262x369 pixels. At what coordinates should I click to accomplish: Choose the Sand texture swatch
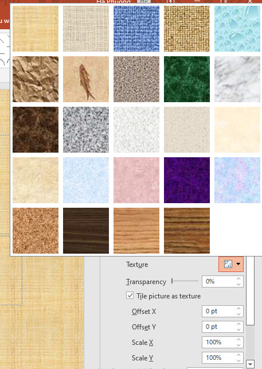(136, 79)
